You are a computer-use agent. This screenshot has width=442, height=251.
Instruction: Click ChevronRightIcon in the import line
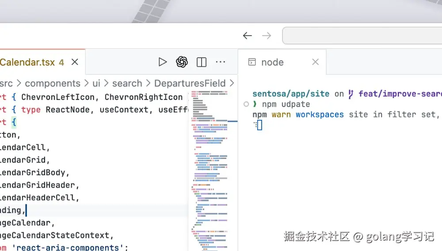(144, 97)
